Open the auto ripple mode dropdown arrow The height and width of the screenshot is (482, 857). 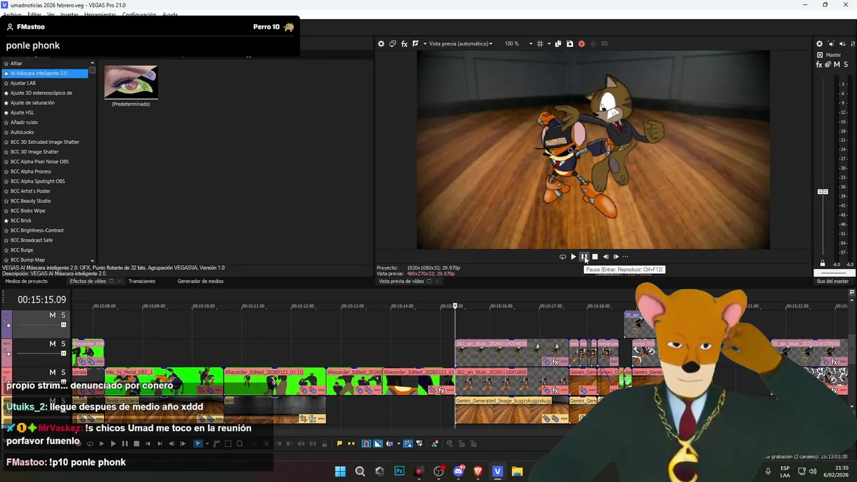(x=399, y=443)
